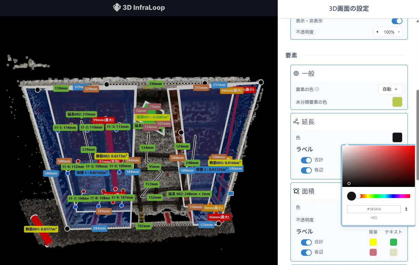Click the 3D InfraLoop cube logo icon
Viewport: 419px width, 265px height.
(116, 8)
